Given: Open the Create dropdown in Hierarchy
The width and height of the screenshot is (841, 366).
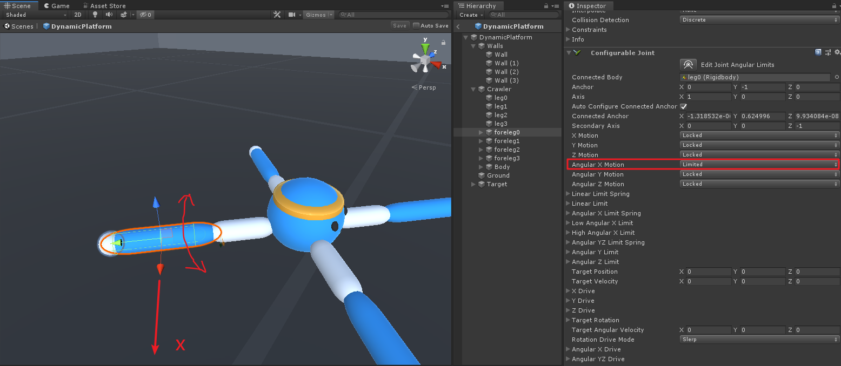Looking at the screenshot, I should (x=471, y=15).
